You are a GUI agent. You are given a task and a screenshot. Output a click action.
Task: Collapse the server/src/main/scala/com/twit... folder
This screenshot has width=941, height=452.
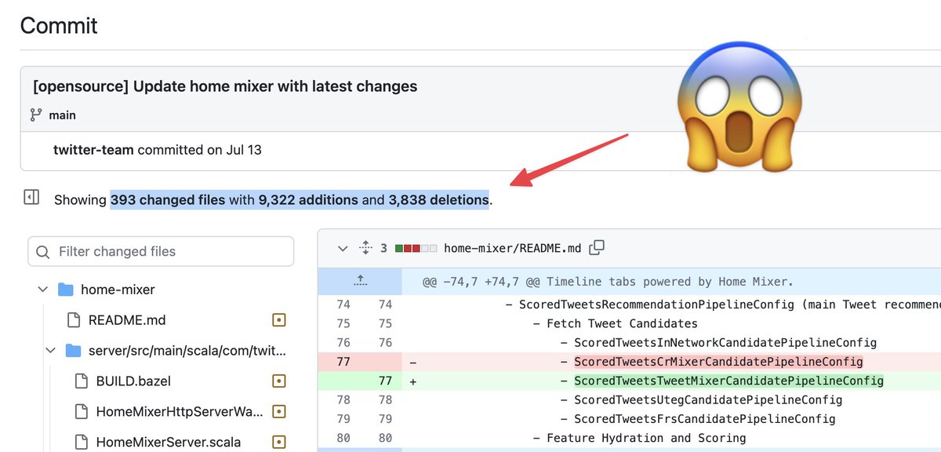[51, 351]
